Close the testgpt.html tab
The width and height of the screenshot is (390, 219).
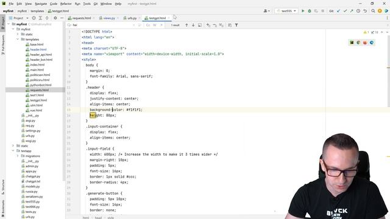(x=169, y=18)
